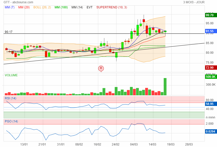217x147 pixels.
Task: Click the 3 MOIS - JOUR period label
Action: (x=194, y=2)
